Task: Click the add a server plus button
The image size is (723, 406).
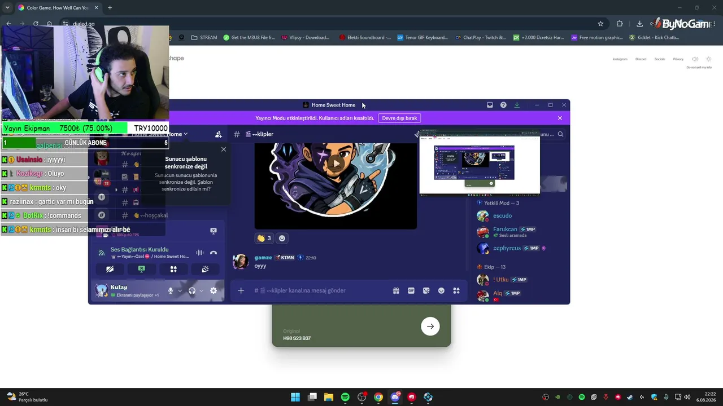Action: point(102,197)
